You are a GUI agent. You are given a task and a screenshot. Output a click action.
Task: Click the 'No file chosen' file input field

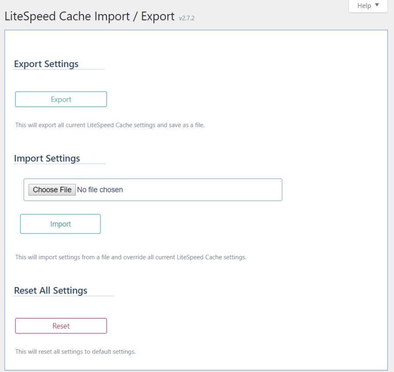[x=153, y=190]
